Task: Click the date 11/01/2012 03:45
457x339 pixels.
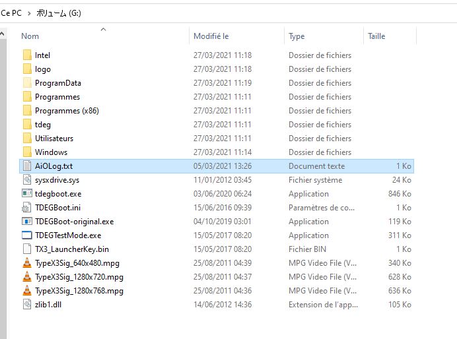Action: 223,180
